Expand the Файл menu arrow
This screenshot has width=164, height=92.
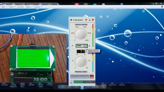[x=7, y=7]
